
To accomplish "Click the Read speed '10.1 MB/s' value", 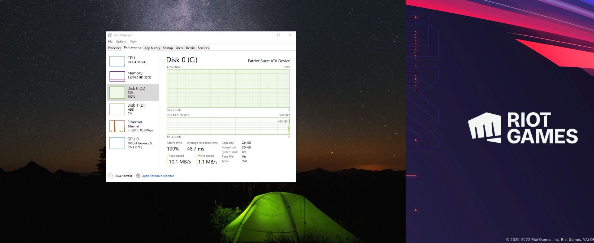I will [x=180, y=162].
